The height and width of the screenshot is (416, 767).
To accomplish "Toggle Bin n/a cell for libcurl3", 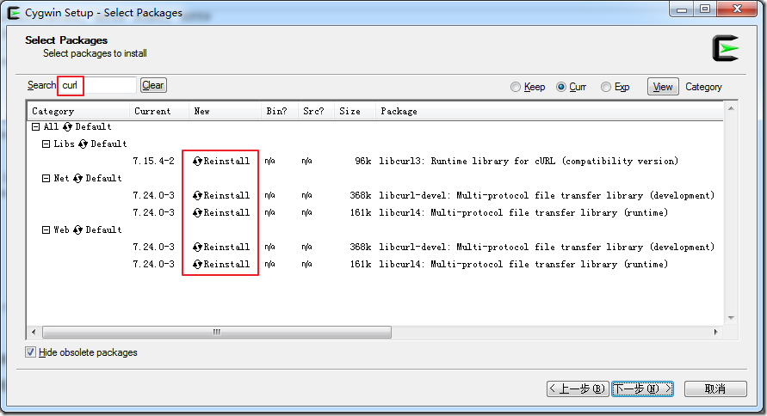I will tap(270, 161).
